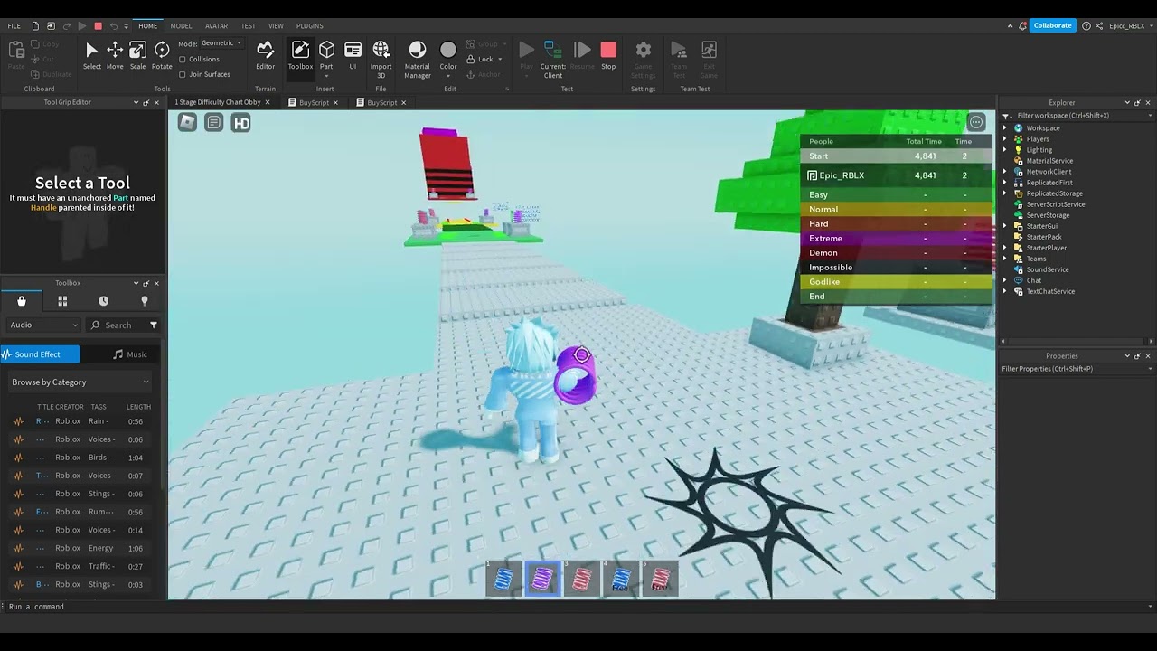Open the VIEW ribbon tab
The image size is (1157, 651).
(x=276, y=25)
